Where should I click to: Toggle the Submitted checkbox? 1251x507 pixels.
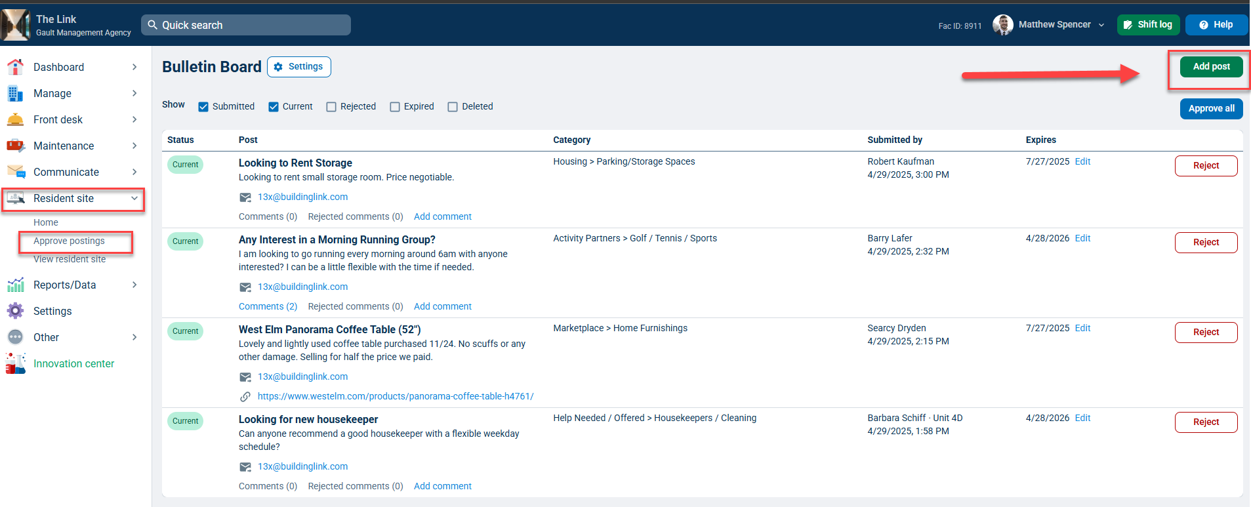pos(203,107)
